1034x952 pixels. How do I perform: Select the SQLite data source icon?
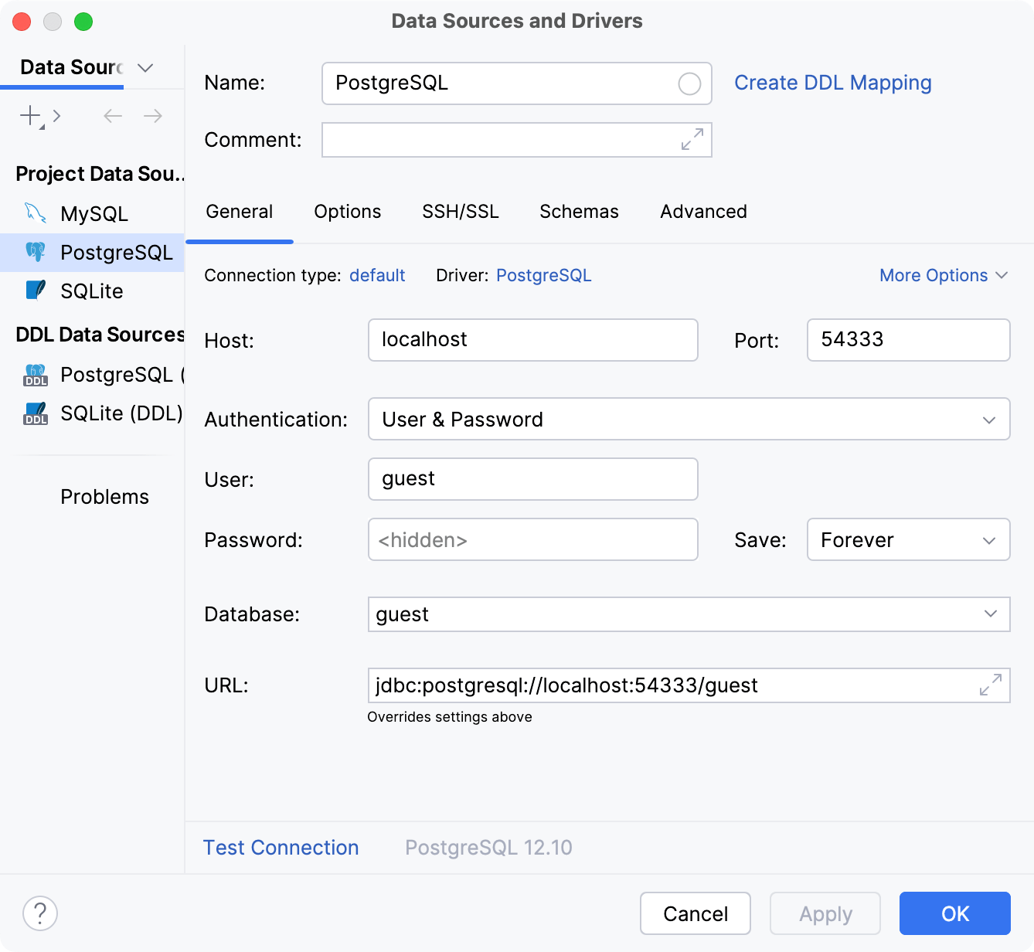(x=35, y=291)
